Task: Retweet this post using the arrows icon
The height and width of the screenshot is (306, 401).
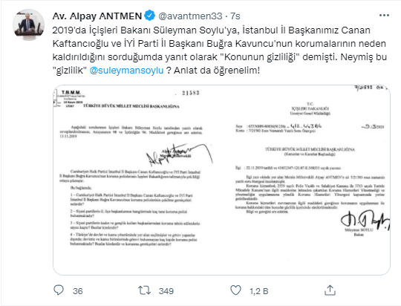Action: click(x=145, y=290)
